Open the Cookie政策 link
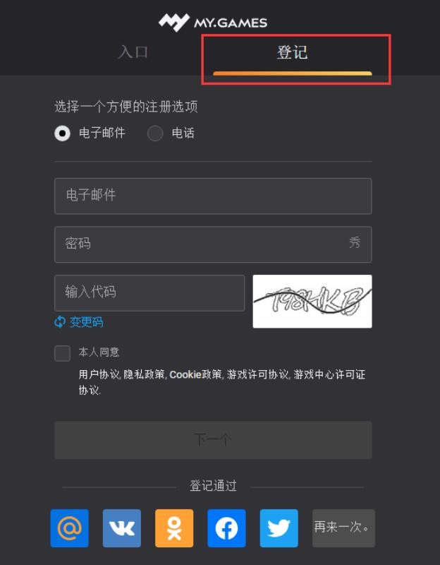Image resolution: width=440 pixels, height=565 pixels. point(196,374)
